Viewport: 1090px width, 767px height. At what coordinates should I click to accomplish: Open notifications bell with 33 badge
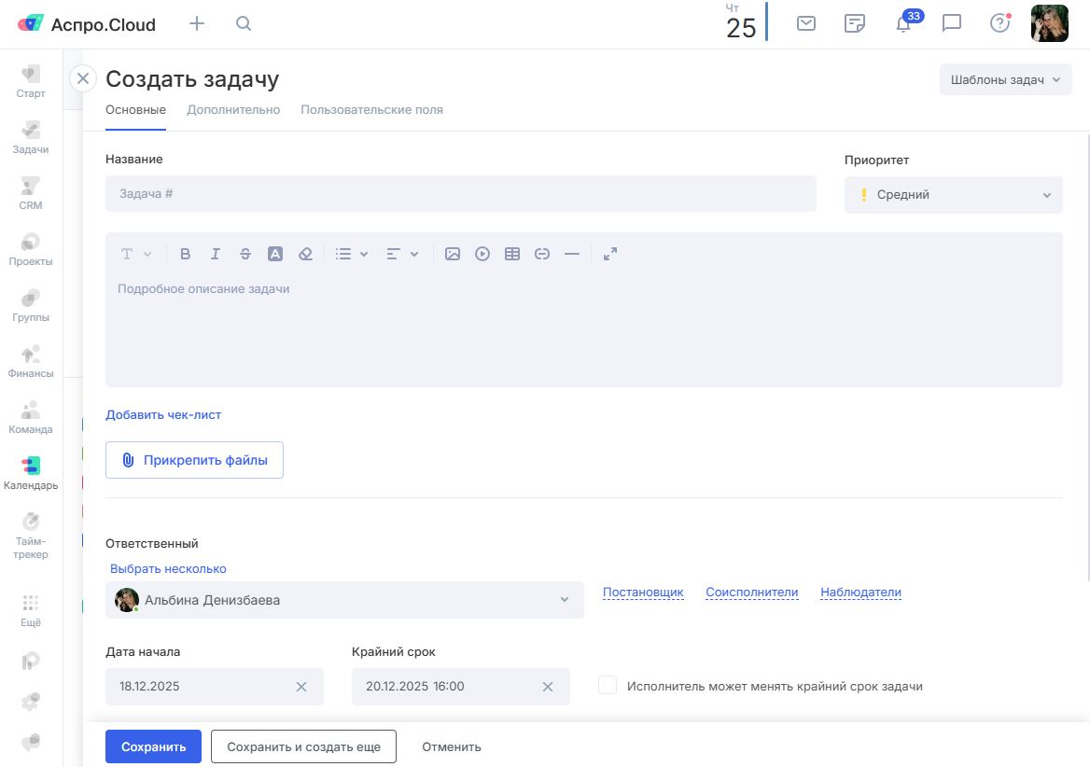click(x=903, y=24)
